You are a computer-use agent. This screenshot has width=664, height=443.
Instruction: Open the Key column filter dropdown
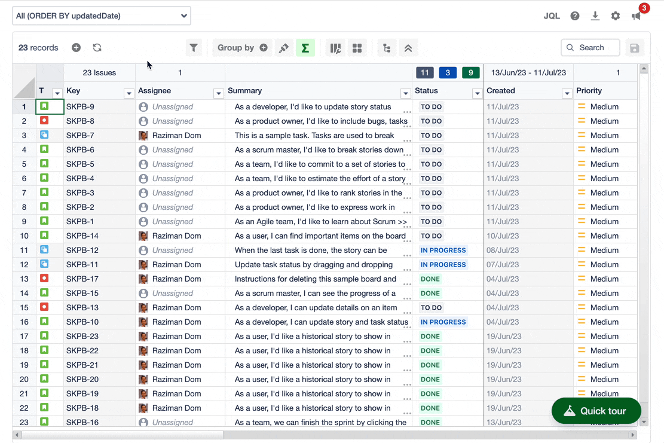coord(128,93)
